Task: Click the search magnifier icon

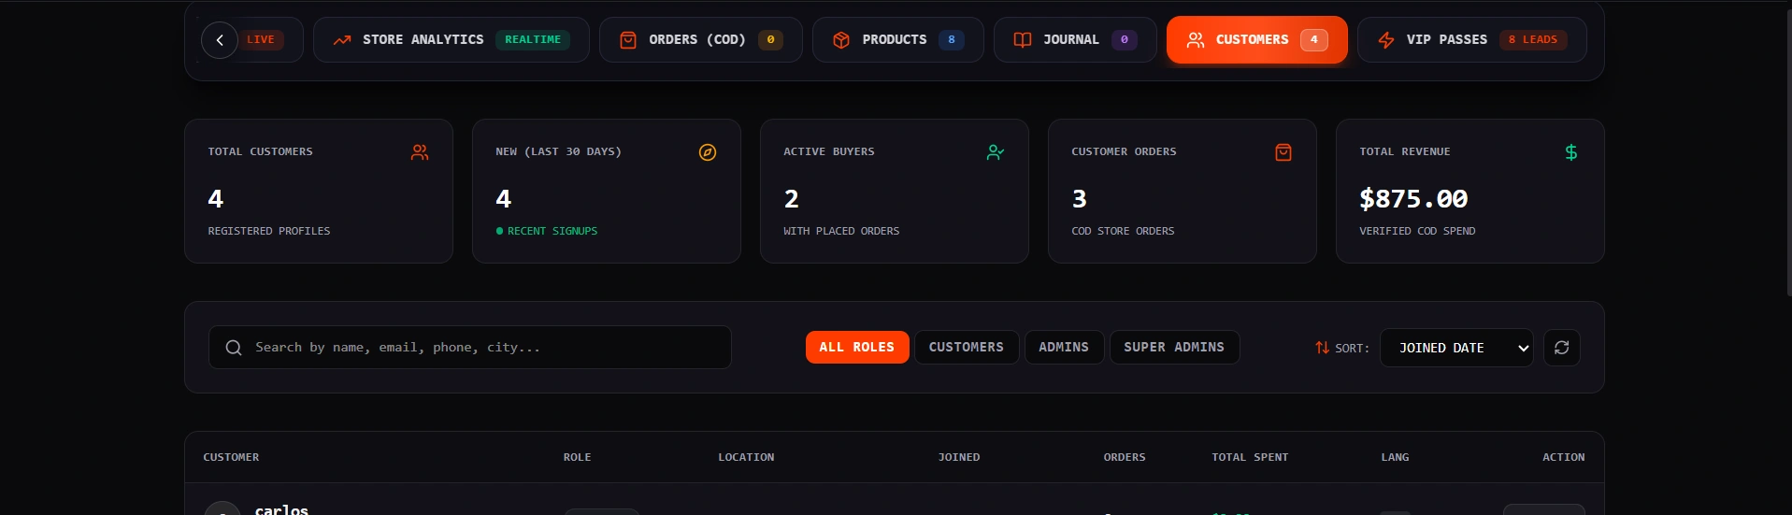Action: click(x=234, y=348)
